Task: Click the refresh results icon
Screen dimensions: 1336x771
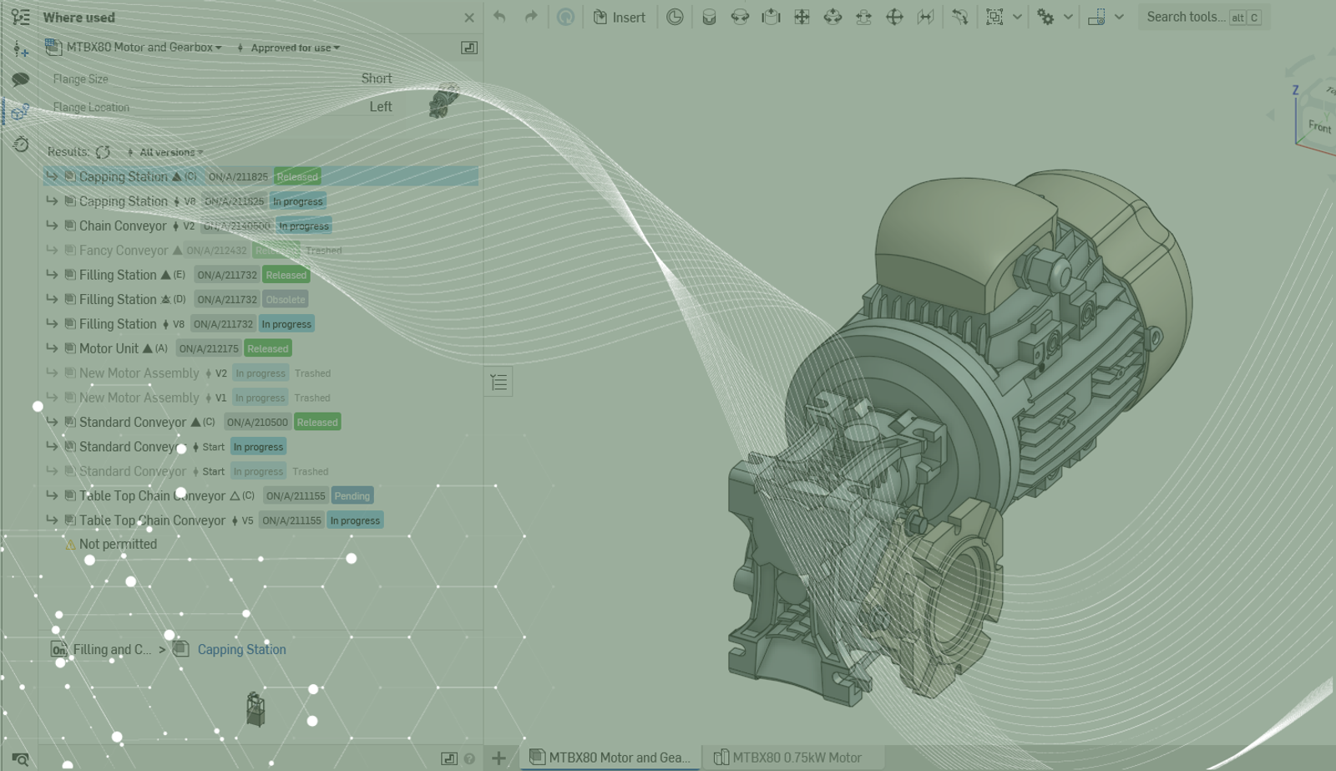Action: pos(103,152)
